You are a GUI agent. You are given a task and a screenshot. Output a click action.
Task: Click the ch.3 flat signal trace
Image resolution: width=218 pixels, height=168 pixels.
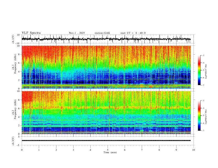[106, 141]
